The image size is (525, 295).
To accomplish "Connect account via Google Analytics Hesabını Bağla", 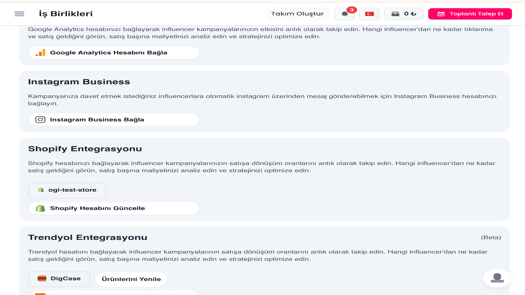I will 114,53.
